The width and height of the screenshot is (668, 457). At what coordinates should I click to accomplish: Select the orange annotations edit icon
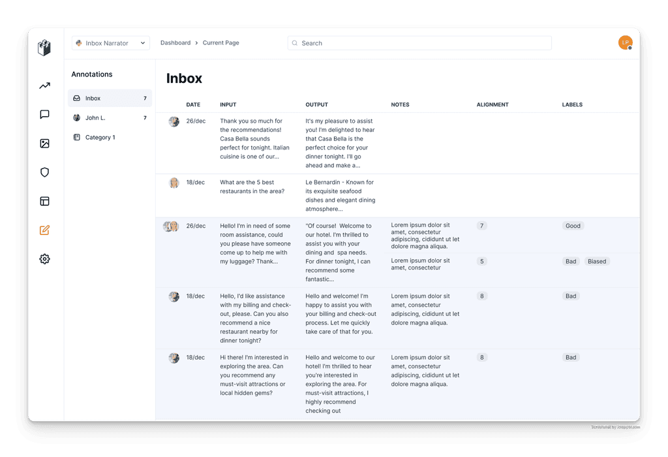pos(44,230)
